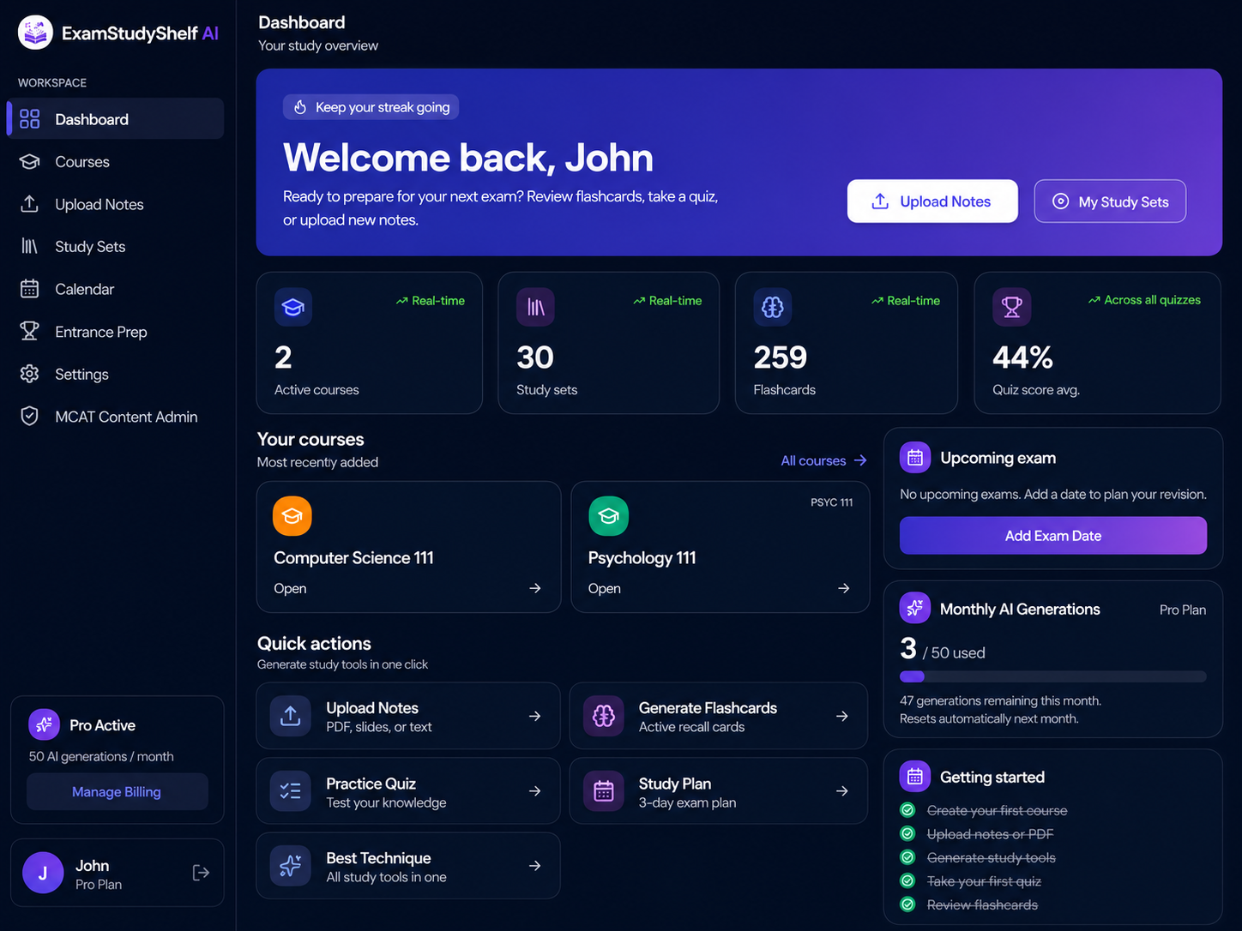Click the Pro Plan label in generations card

(1183, 610)
